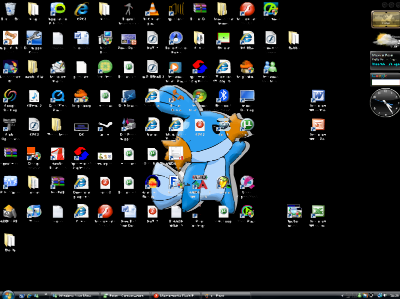Image resolution: width=400 pixels, height=299 pixels.
Task: Open the Microsoft Word shortcut icon
Action: [318, 96]
